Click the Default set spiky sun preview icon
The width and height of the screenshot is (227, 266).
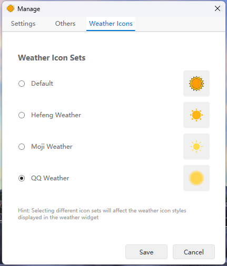tap(196, 84)
